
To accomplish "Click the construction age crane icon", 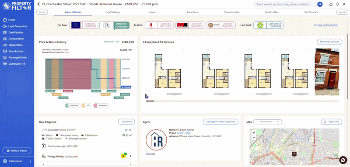I will (x=44, y=146).
